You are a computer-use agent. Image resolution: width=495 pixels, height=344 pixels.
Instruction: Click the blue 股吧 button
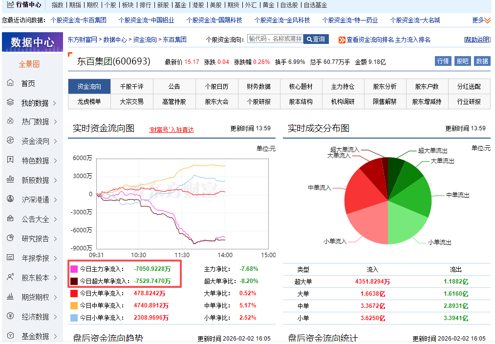coord(462,61)
